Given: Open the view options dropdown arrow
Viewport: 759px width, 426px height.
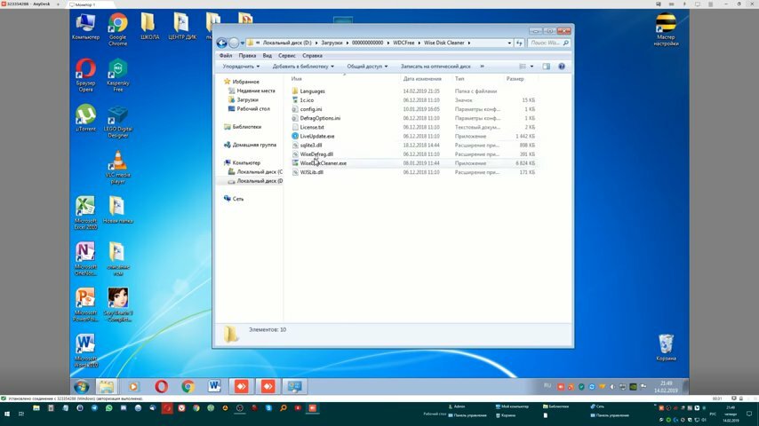Looking at the screenshot, I should point(531,67).
